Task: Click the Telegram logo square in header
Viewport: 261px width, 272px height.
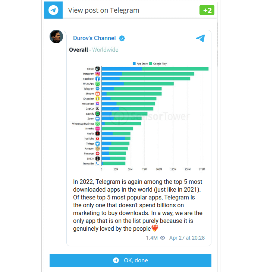Action: 53,10
